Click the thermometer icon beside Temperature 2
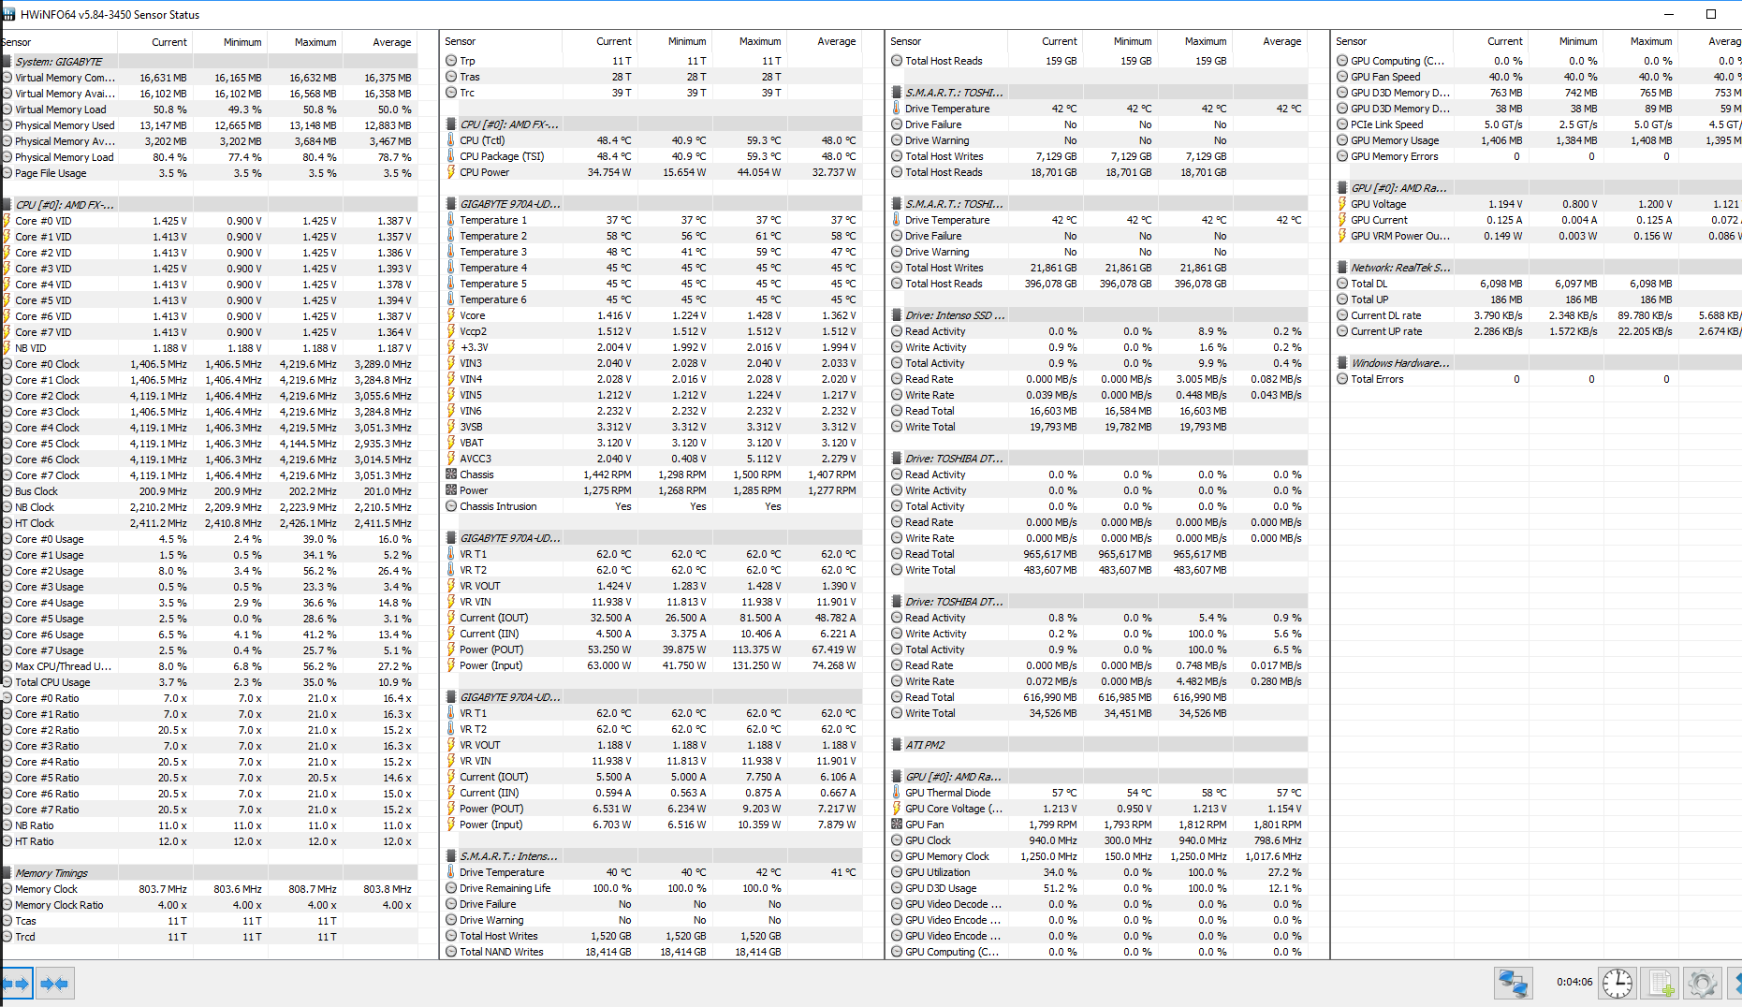 click(450, 236)
